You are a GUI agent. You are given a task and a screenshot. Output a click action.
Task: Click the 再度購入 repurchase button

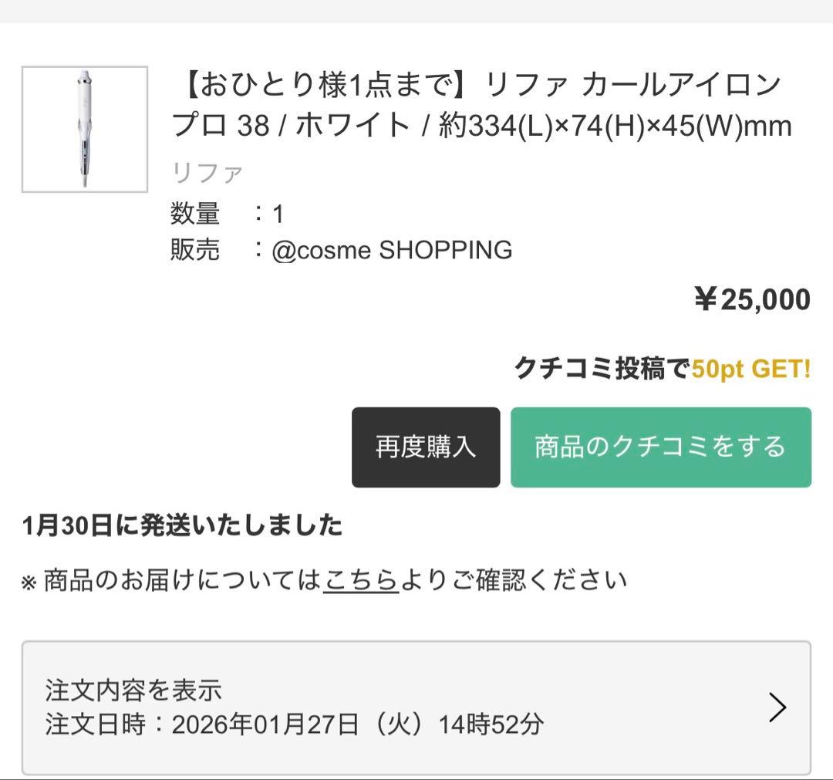coord(425,447)
